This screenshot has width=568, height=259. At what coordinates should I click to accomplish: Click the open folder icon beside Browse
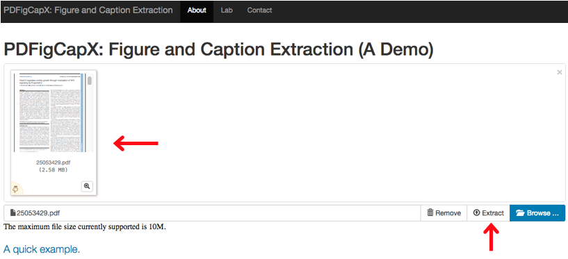[520, 213]
